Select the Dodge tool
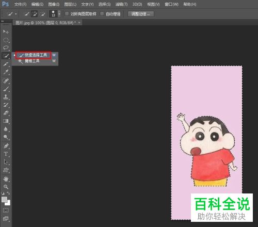The width and height of the screenshot is (258, 227). pos(6,137)
